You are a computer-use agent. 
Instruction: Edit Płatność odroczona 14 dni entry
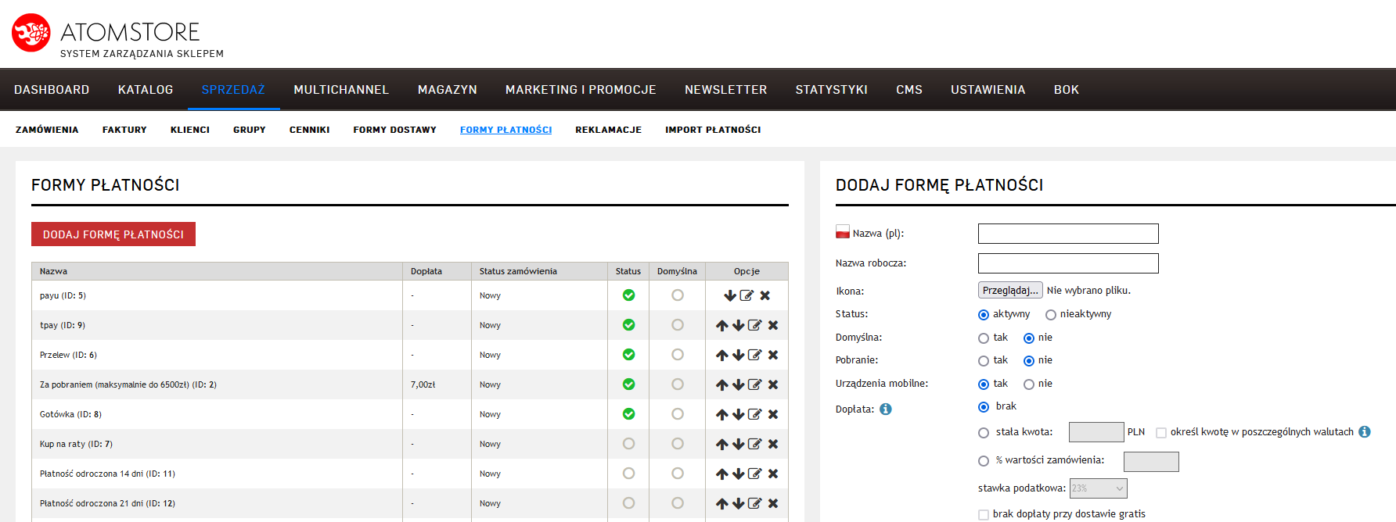[x=754, y=474]
